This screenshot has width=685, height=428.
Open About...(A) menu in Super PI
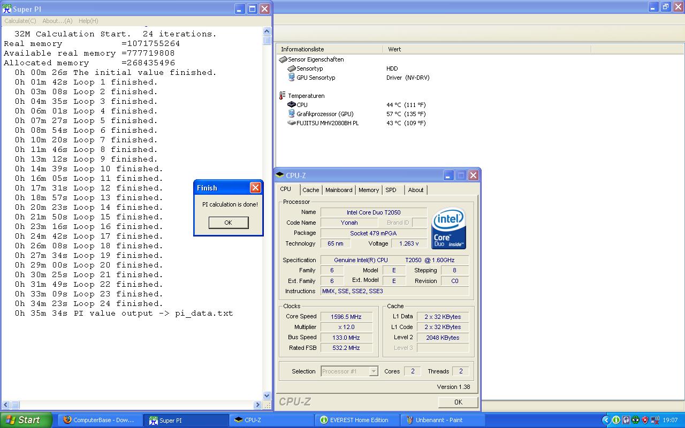57,21
